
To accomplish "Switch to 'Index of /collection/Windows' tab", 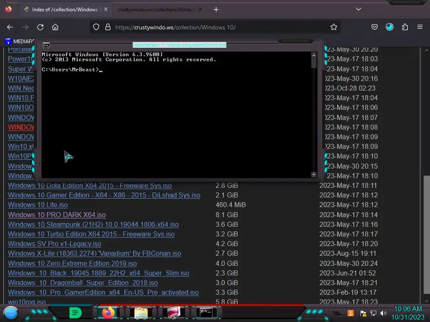I will pos(65,9).
